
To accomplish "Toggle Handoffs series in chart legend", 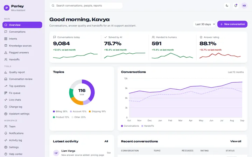I will pyautogui.click(x=148, y=126).
